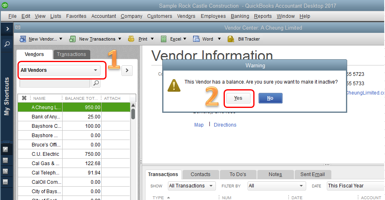385x200 pixels.
Task: Open the Accountant menu
Action: click(104, 16)
